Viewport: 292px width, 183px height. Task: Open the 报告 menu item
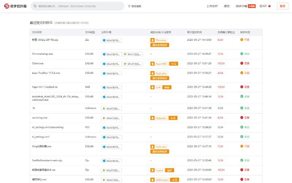point(227,6)
